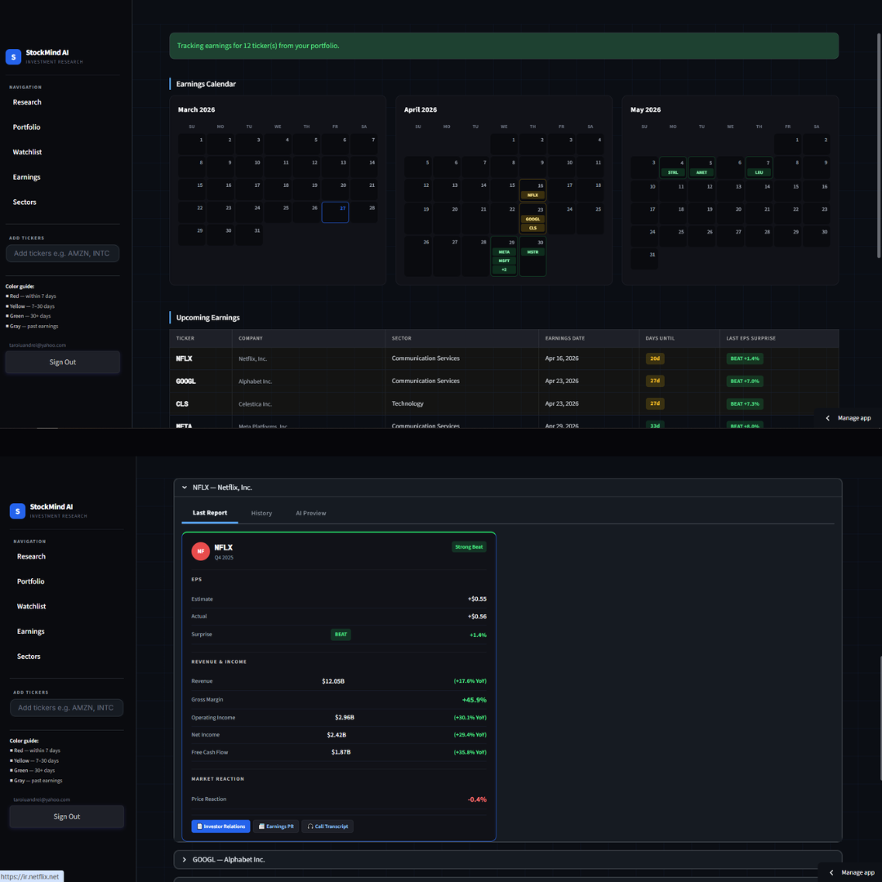Click the BEAT pill in the Surprise row
The width and height of the screenshot is (882, 882).
pyautogui.click(x=341, y=635)
